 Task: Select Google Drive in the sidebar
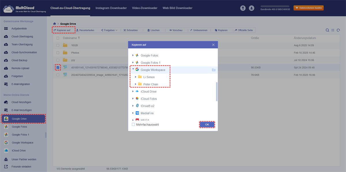23,119
